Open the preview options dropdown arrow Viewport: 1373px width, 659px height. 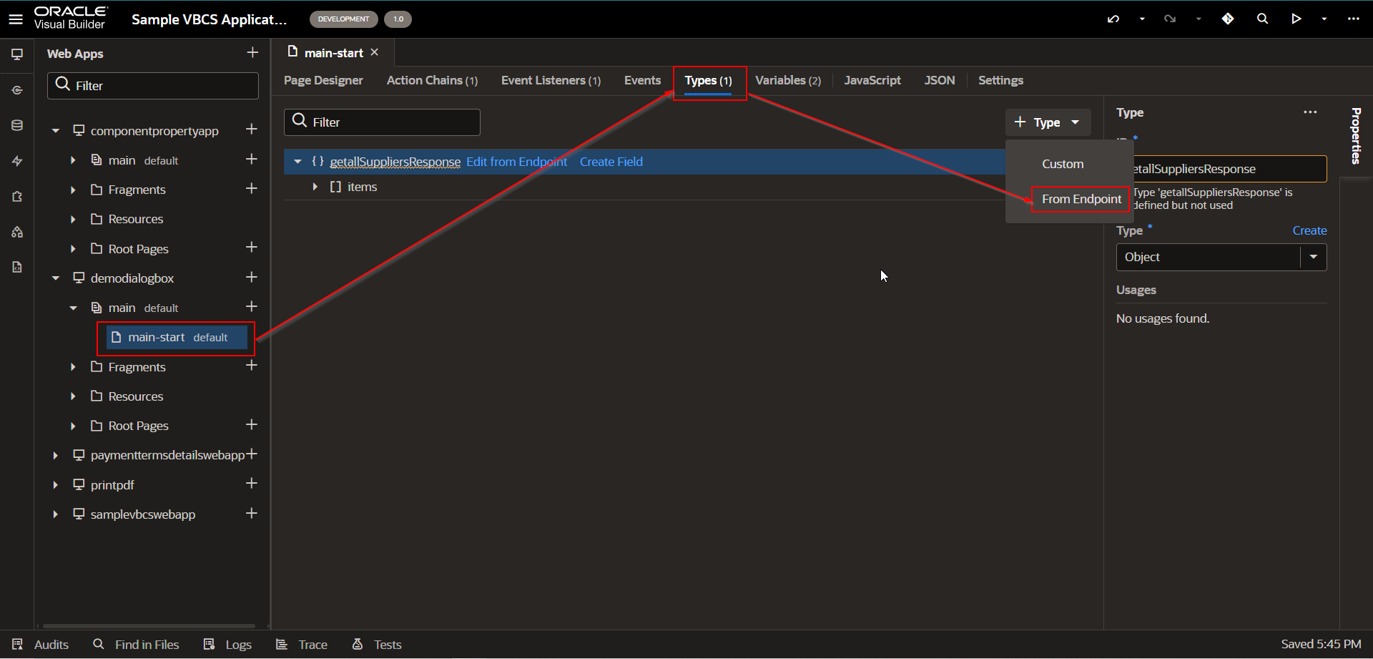[1324, 19]
